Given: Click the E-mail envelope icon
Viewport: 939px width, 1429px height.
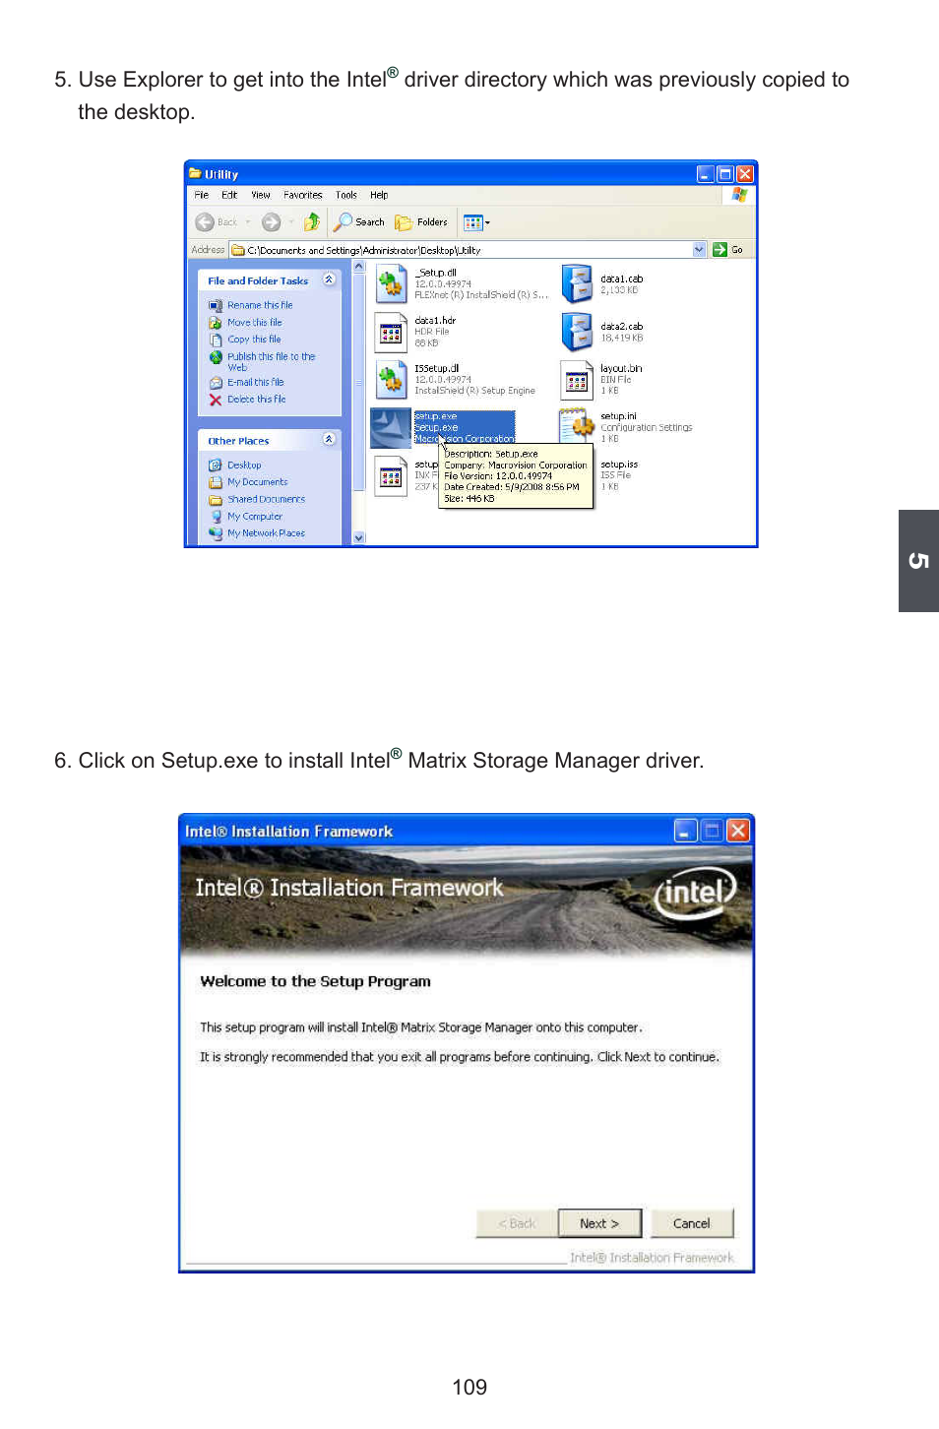Looking at the screenshot, I should [216, 383].
